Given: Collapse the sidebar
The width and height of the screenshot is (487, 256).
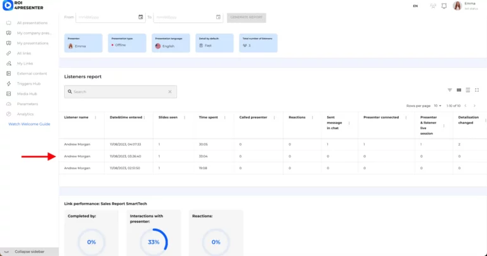Looking at the screenshot, I should point(29,252).
